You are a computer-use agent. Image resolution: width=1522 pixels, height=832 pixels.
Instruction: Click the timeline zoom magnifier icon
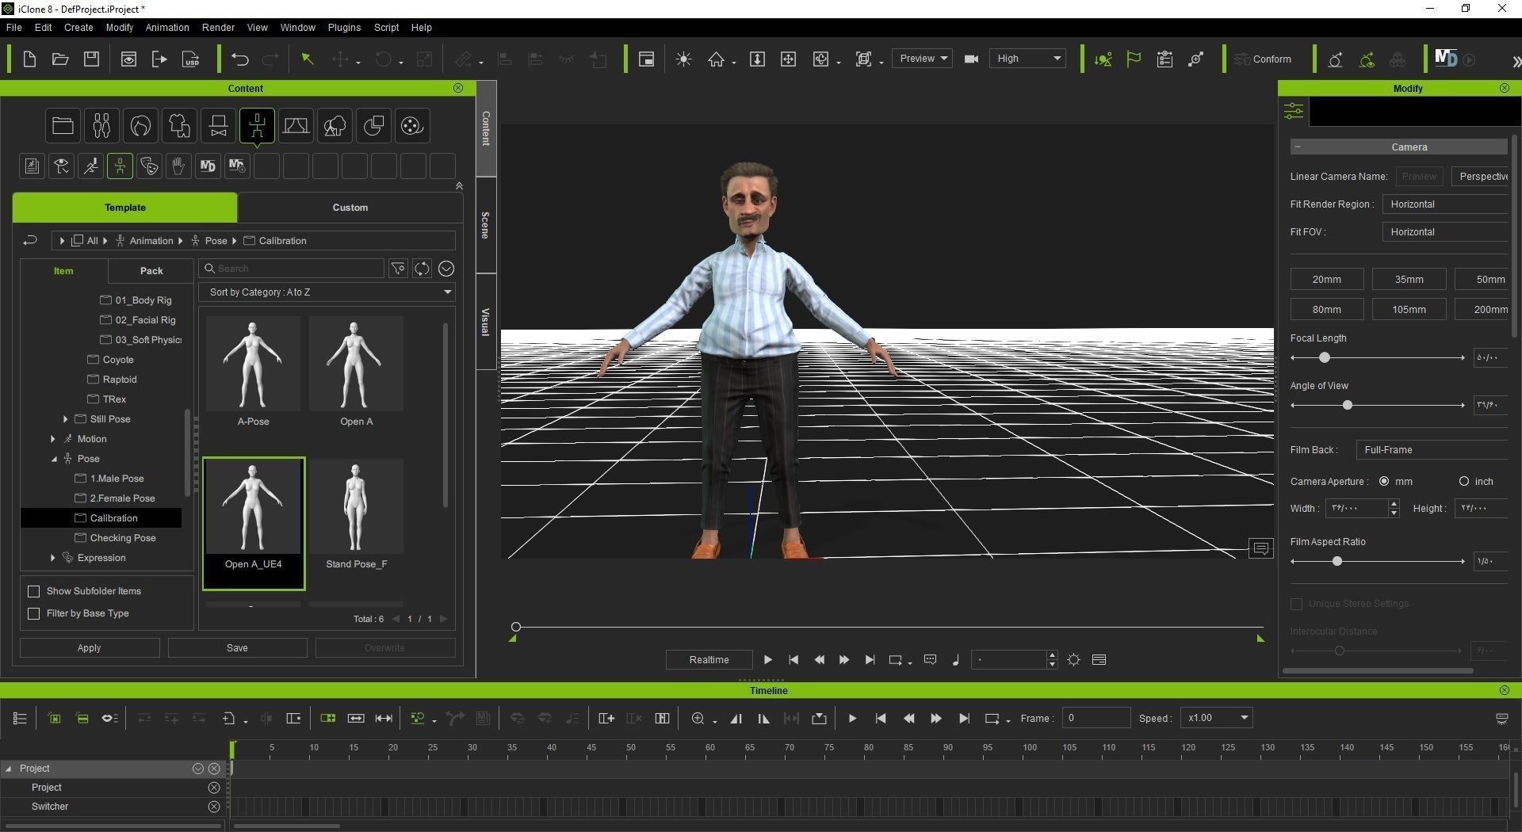point(698,719)
